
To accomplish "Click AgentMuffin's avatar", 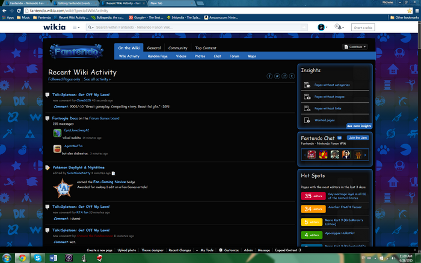I will click(57, 149).
